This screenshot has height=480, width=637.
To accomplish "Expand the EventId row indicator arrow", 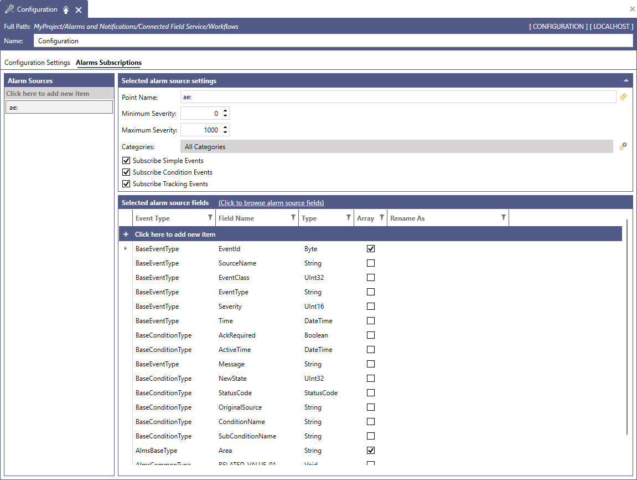I will pos(126,248).
